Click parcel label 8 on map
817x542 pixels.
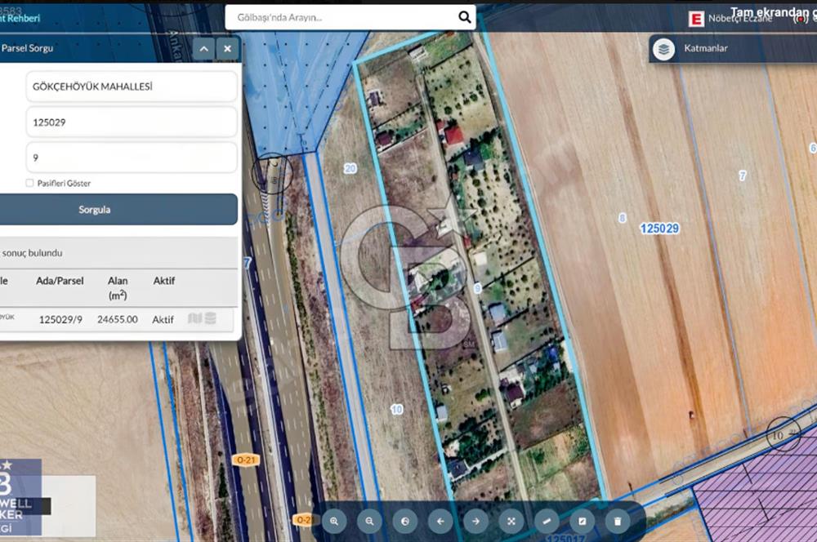pos(622,218)
